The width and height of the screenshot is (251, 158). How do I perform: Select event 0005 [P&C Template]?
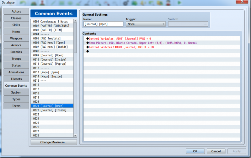click(52, 38)
